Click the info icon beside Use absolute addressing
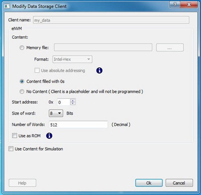The height and width of the screenshot is (195, 201). (99, 70)
